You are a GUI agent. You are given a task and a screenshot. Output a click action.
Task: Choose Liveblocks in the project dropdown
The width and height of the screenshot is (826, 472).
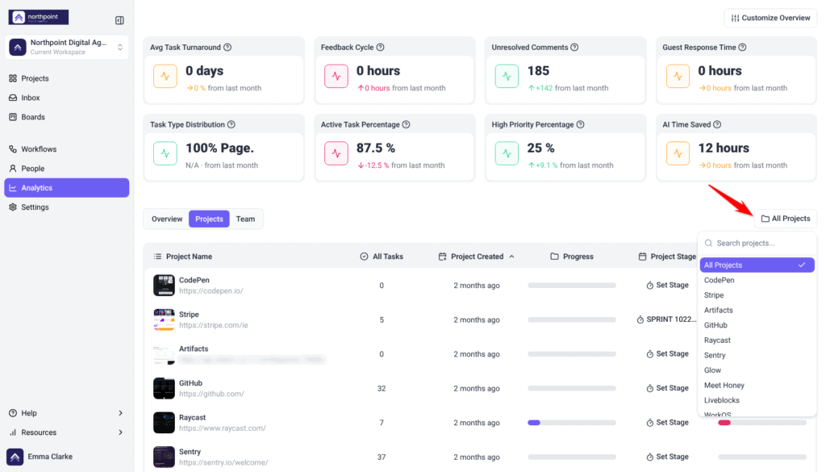[x=757, y=400]
